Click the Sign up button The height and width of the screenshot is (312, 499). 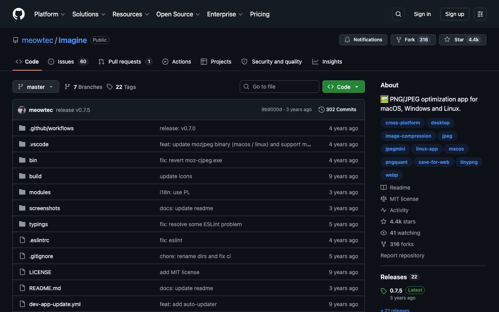pos(455,14)
